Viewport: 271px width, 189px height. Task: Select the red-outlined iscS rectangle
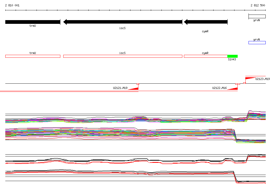coord(123,56)
